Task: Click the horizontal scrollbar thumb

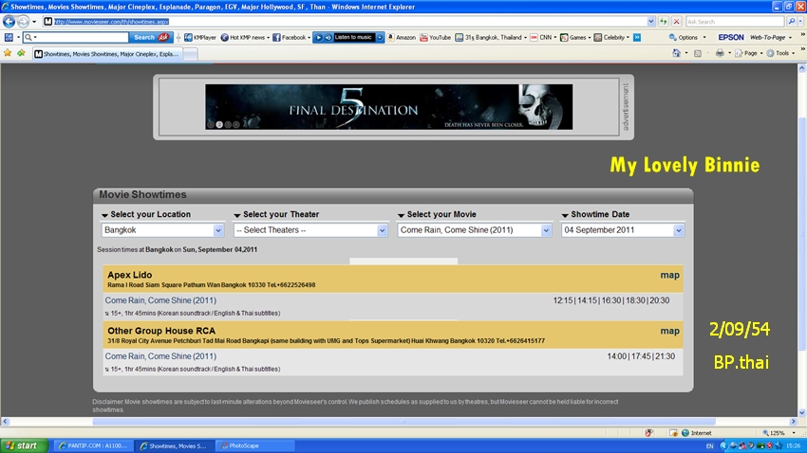Action: [x=403, y=422]
